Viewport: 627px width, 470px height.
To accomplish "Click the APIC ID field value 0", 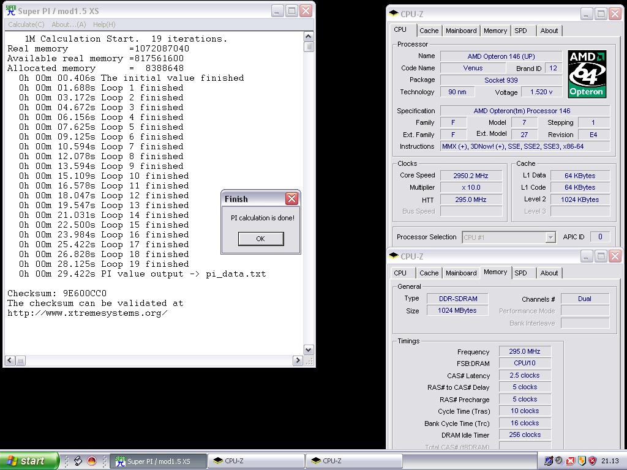I will pyautogui.click(x=600, y=237).
